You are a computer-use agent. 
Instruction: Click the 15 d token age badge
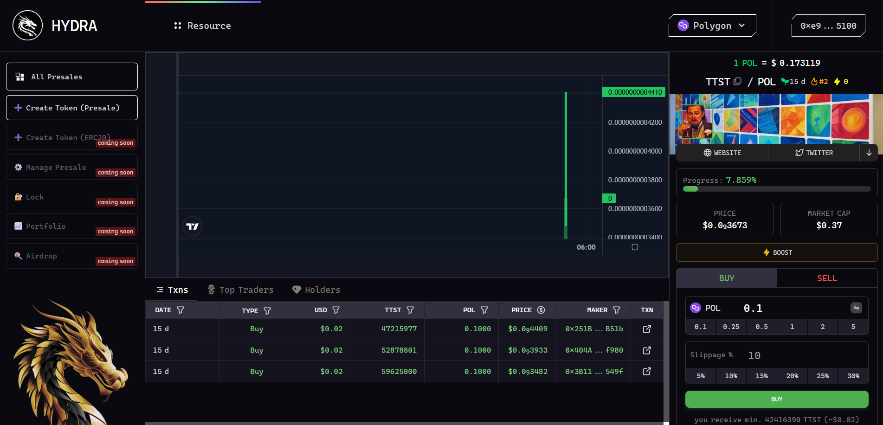[x=793, y=82]
